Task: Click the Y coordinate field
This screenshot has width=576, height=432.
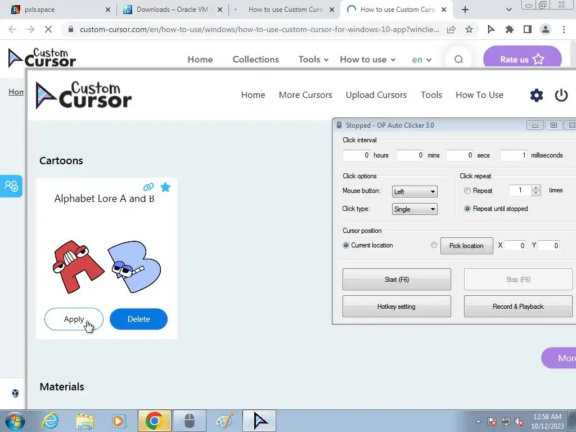Action: coord(549,245)
